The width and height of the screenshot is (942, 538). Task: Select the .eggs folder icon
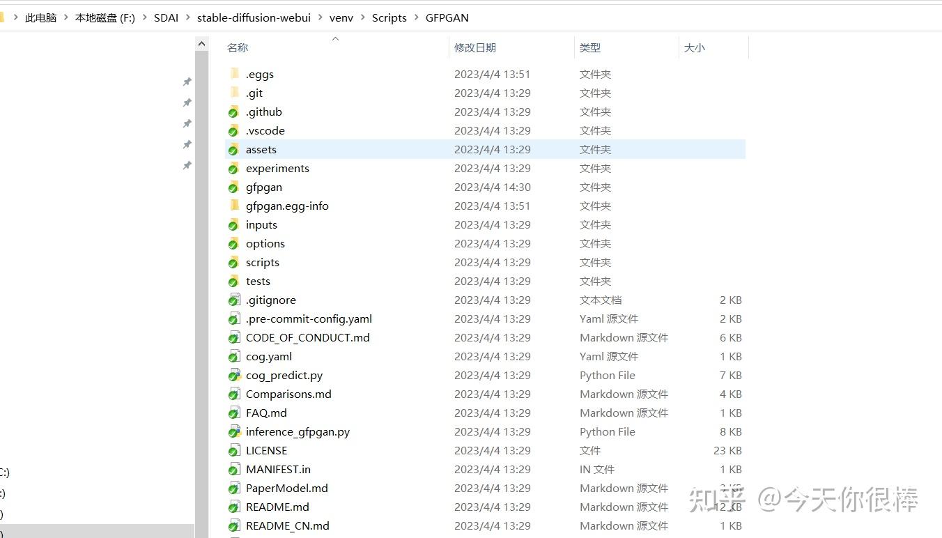coord(234,74)
